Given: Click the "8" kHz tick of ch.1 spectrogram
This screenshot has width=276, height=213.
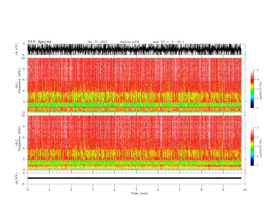Looking at the screenshot, I should coord(24,69).
